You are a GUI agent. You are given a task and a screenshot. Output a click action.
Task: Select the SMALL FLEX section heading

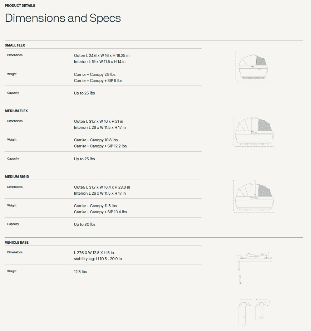15,45
